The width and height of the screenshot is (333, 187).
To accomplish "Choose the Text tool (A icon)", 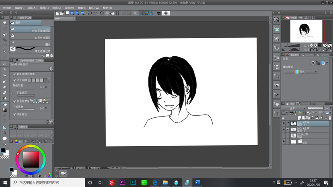I will point(4,133).
